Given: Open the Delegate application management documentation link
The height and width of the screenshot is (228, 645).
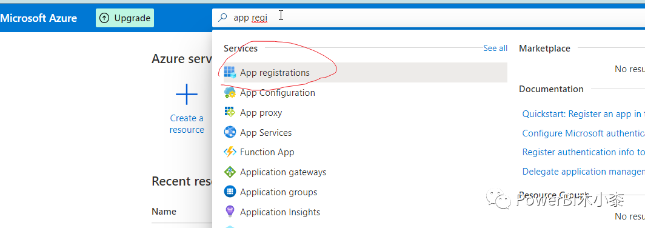Looking at the screenshot, I should (583, 172).
